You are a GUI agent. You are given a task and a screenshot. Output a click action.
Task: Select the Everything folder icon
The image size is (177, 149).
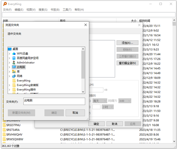[x=14, y=80]
